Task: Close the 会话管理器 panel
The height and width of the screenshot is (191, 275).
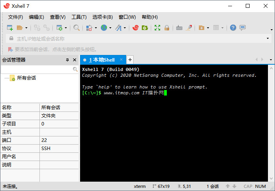Action: pyautogui.click(x=75, y=60)
